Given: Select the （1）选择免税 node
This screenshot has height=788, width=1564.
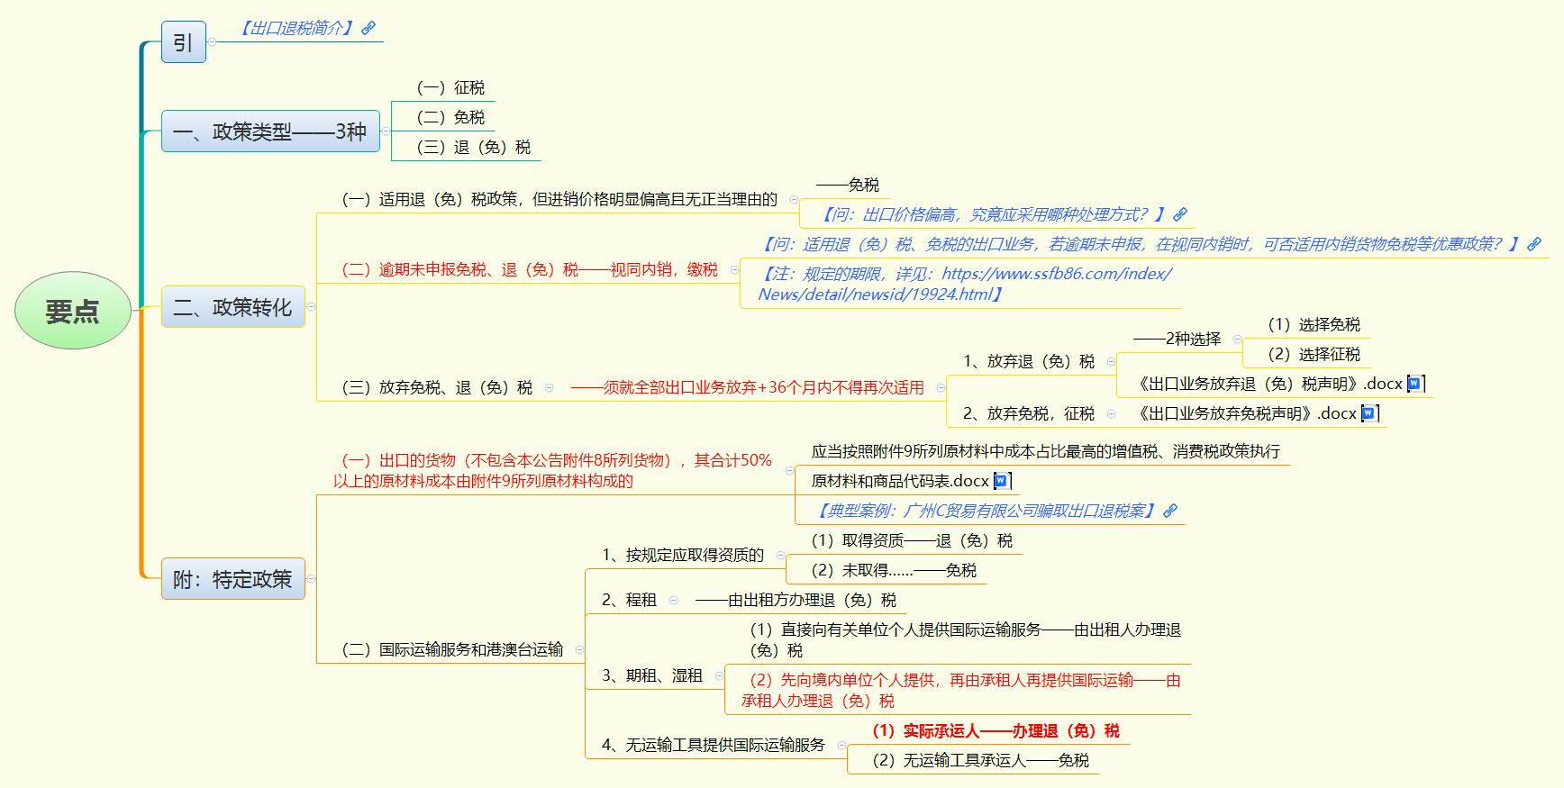Looking at the screenshot, I should pos(1314,324).
